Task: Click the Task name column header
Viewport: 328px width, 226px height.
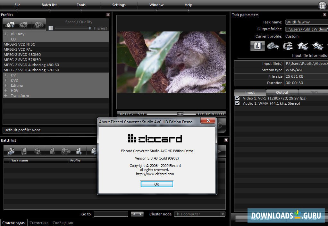Action: pos(39,161)
